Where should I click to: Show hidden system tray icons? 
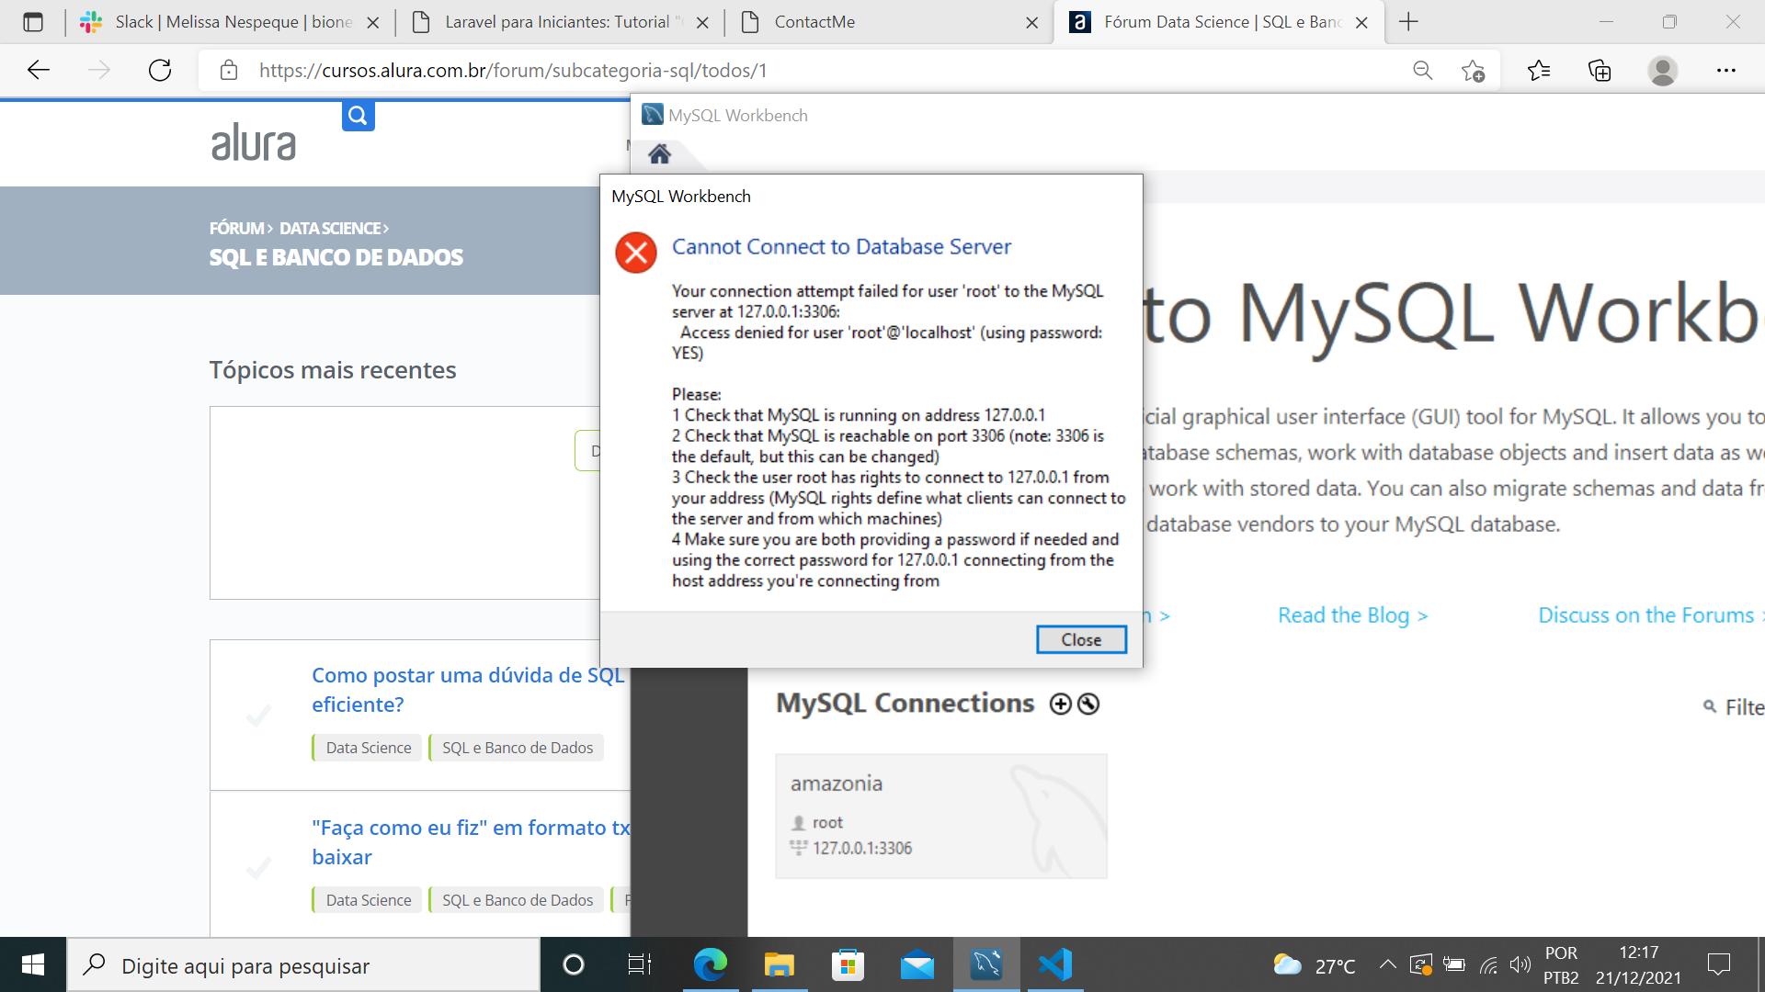click(1388, 964)
